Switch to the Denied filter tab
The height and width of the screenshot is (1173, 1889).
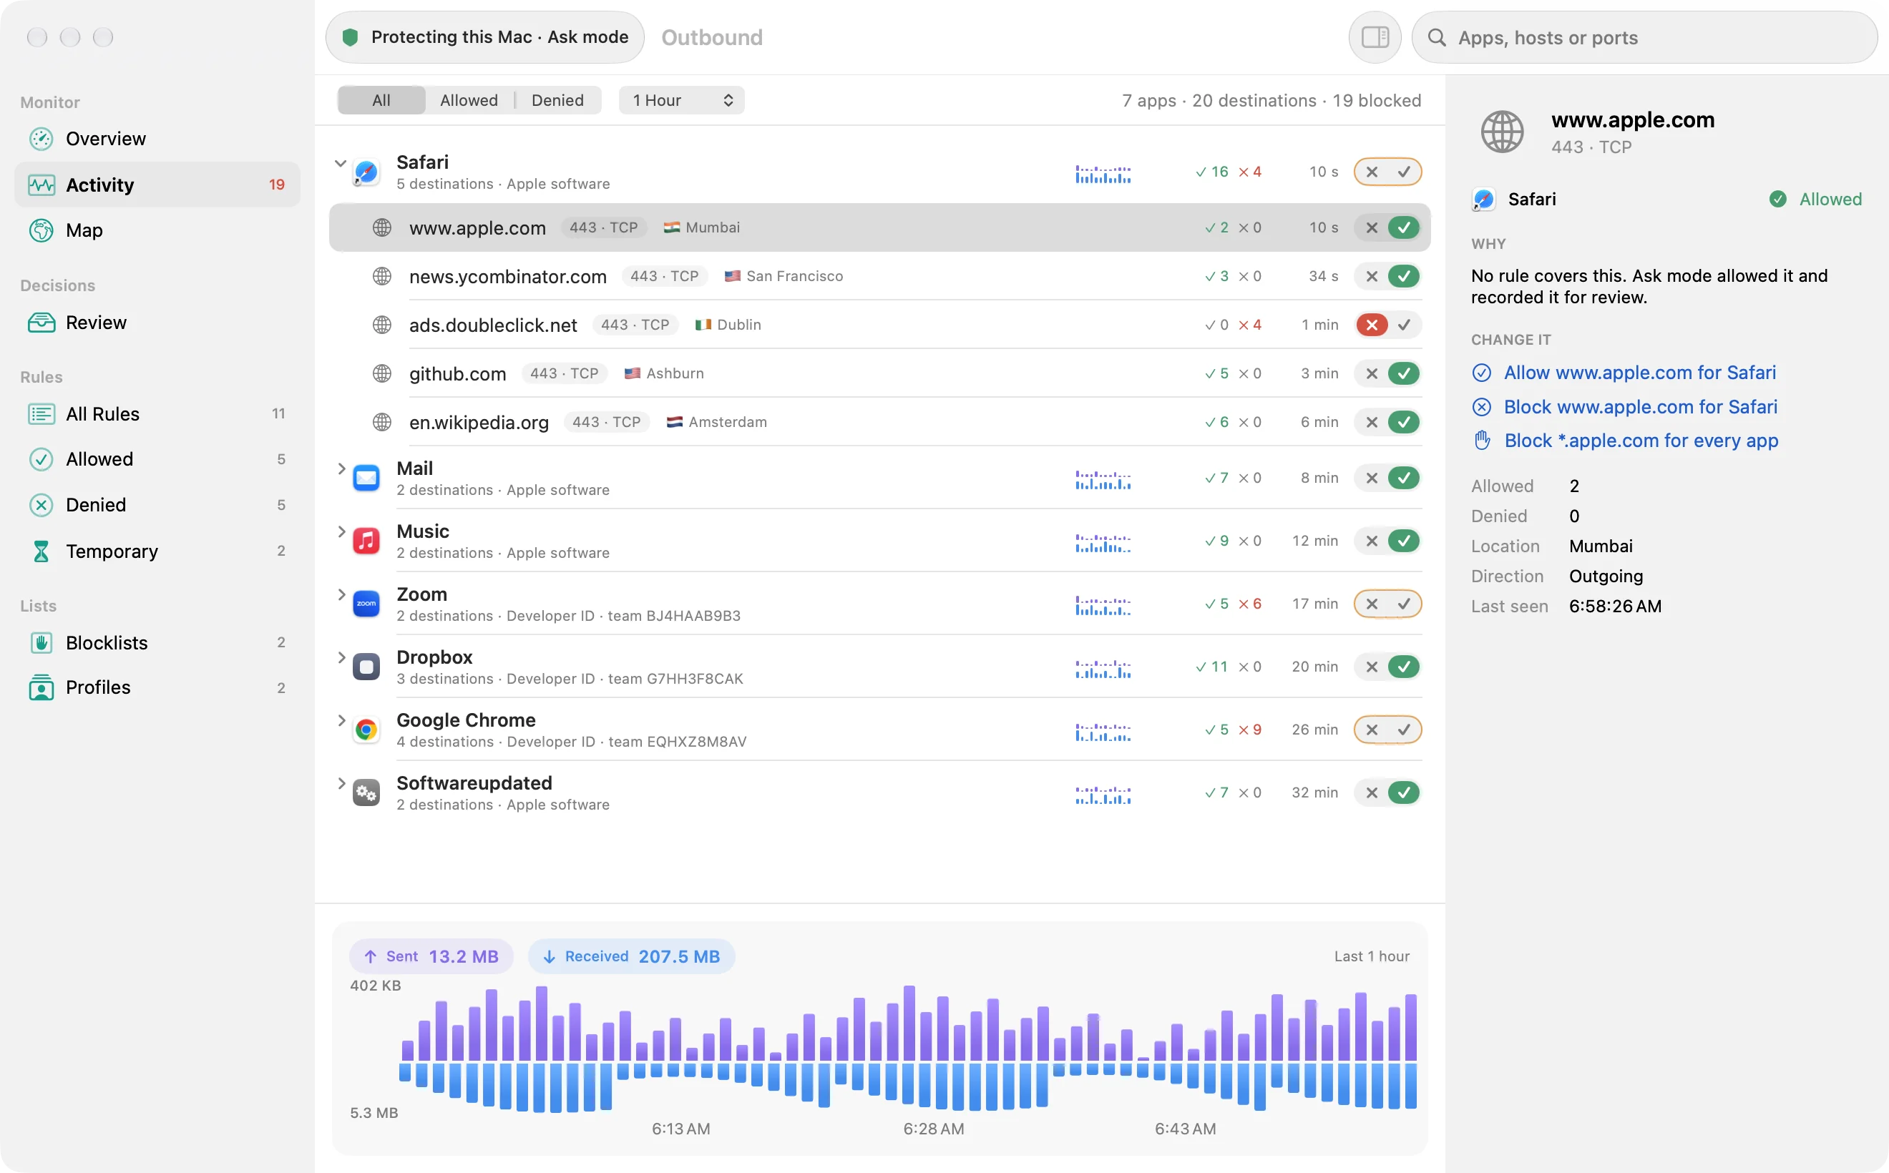(x=557, y=100)
